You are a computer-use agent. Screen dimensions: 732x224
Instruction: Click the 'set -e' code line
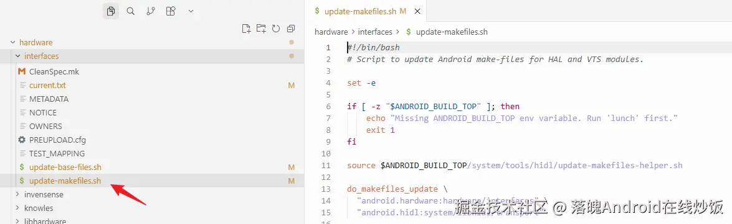click(x=361, y=83)
